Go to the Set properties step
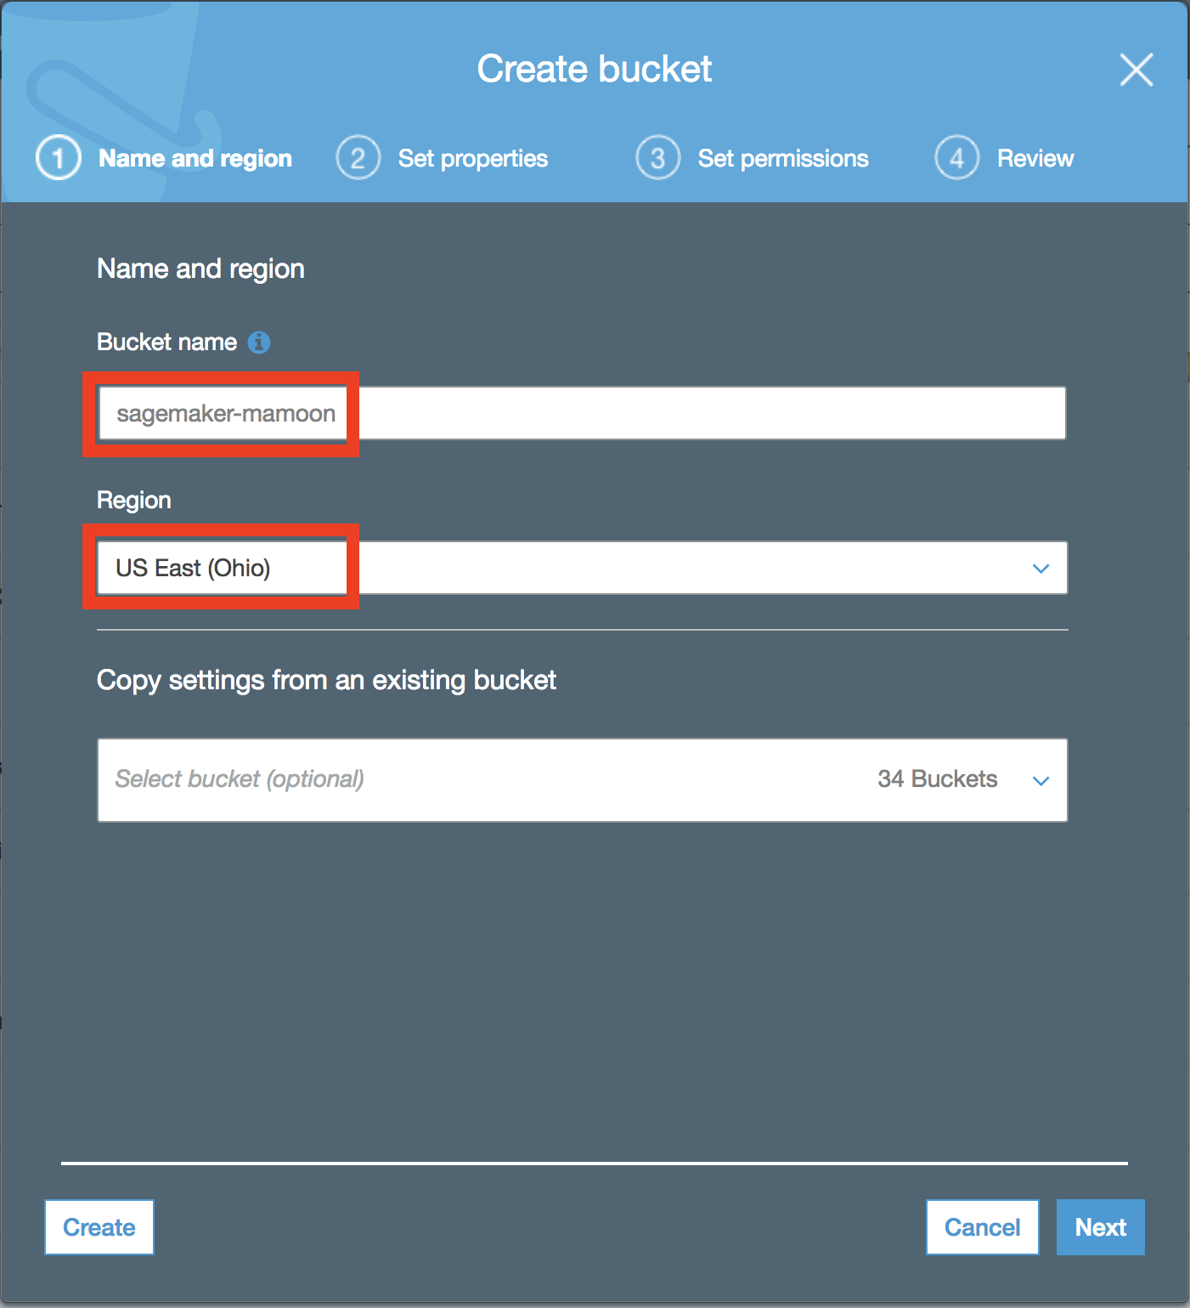 473,159
